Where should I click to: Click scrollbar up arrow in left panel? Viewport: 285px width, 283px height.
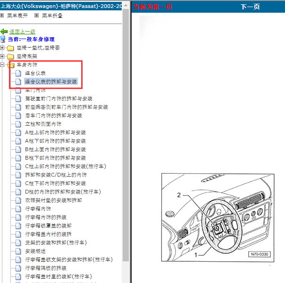pyautogui.click(x=126, y=6)
